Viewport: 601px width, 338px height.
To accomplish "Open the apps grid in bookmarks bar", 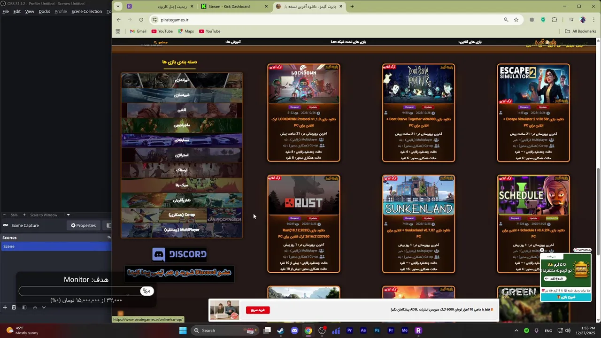I will coord(118,31).
